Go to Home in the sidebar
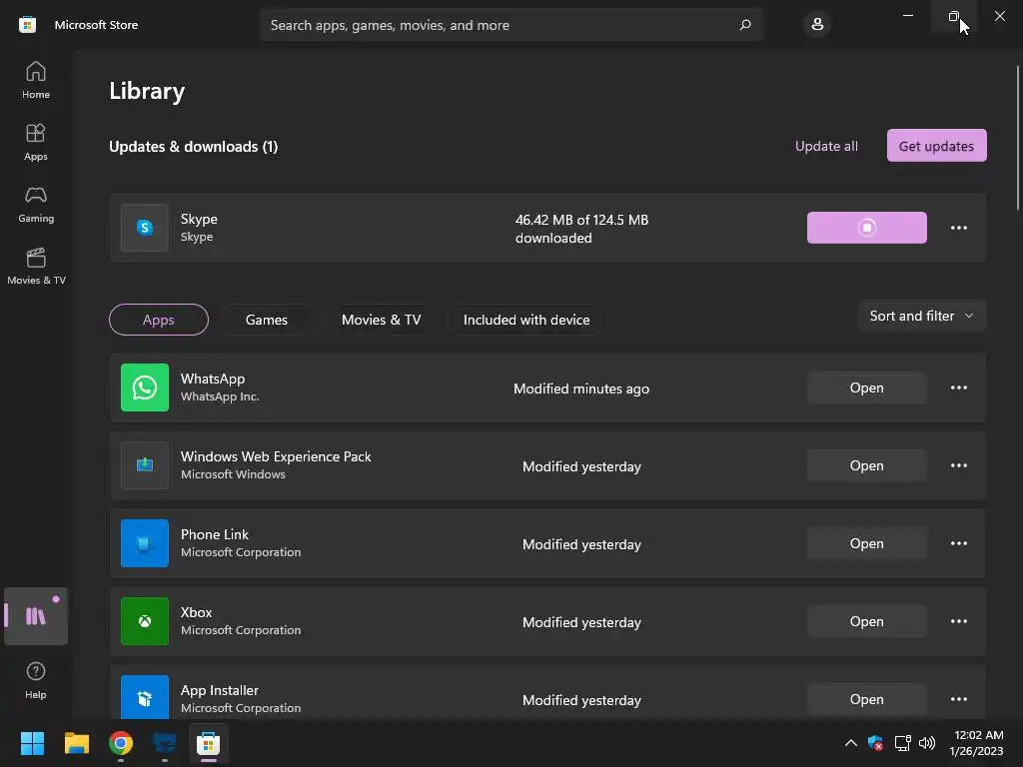The image size is (1023, 767). pyautogui.click(x=36, y=80)
